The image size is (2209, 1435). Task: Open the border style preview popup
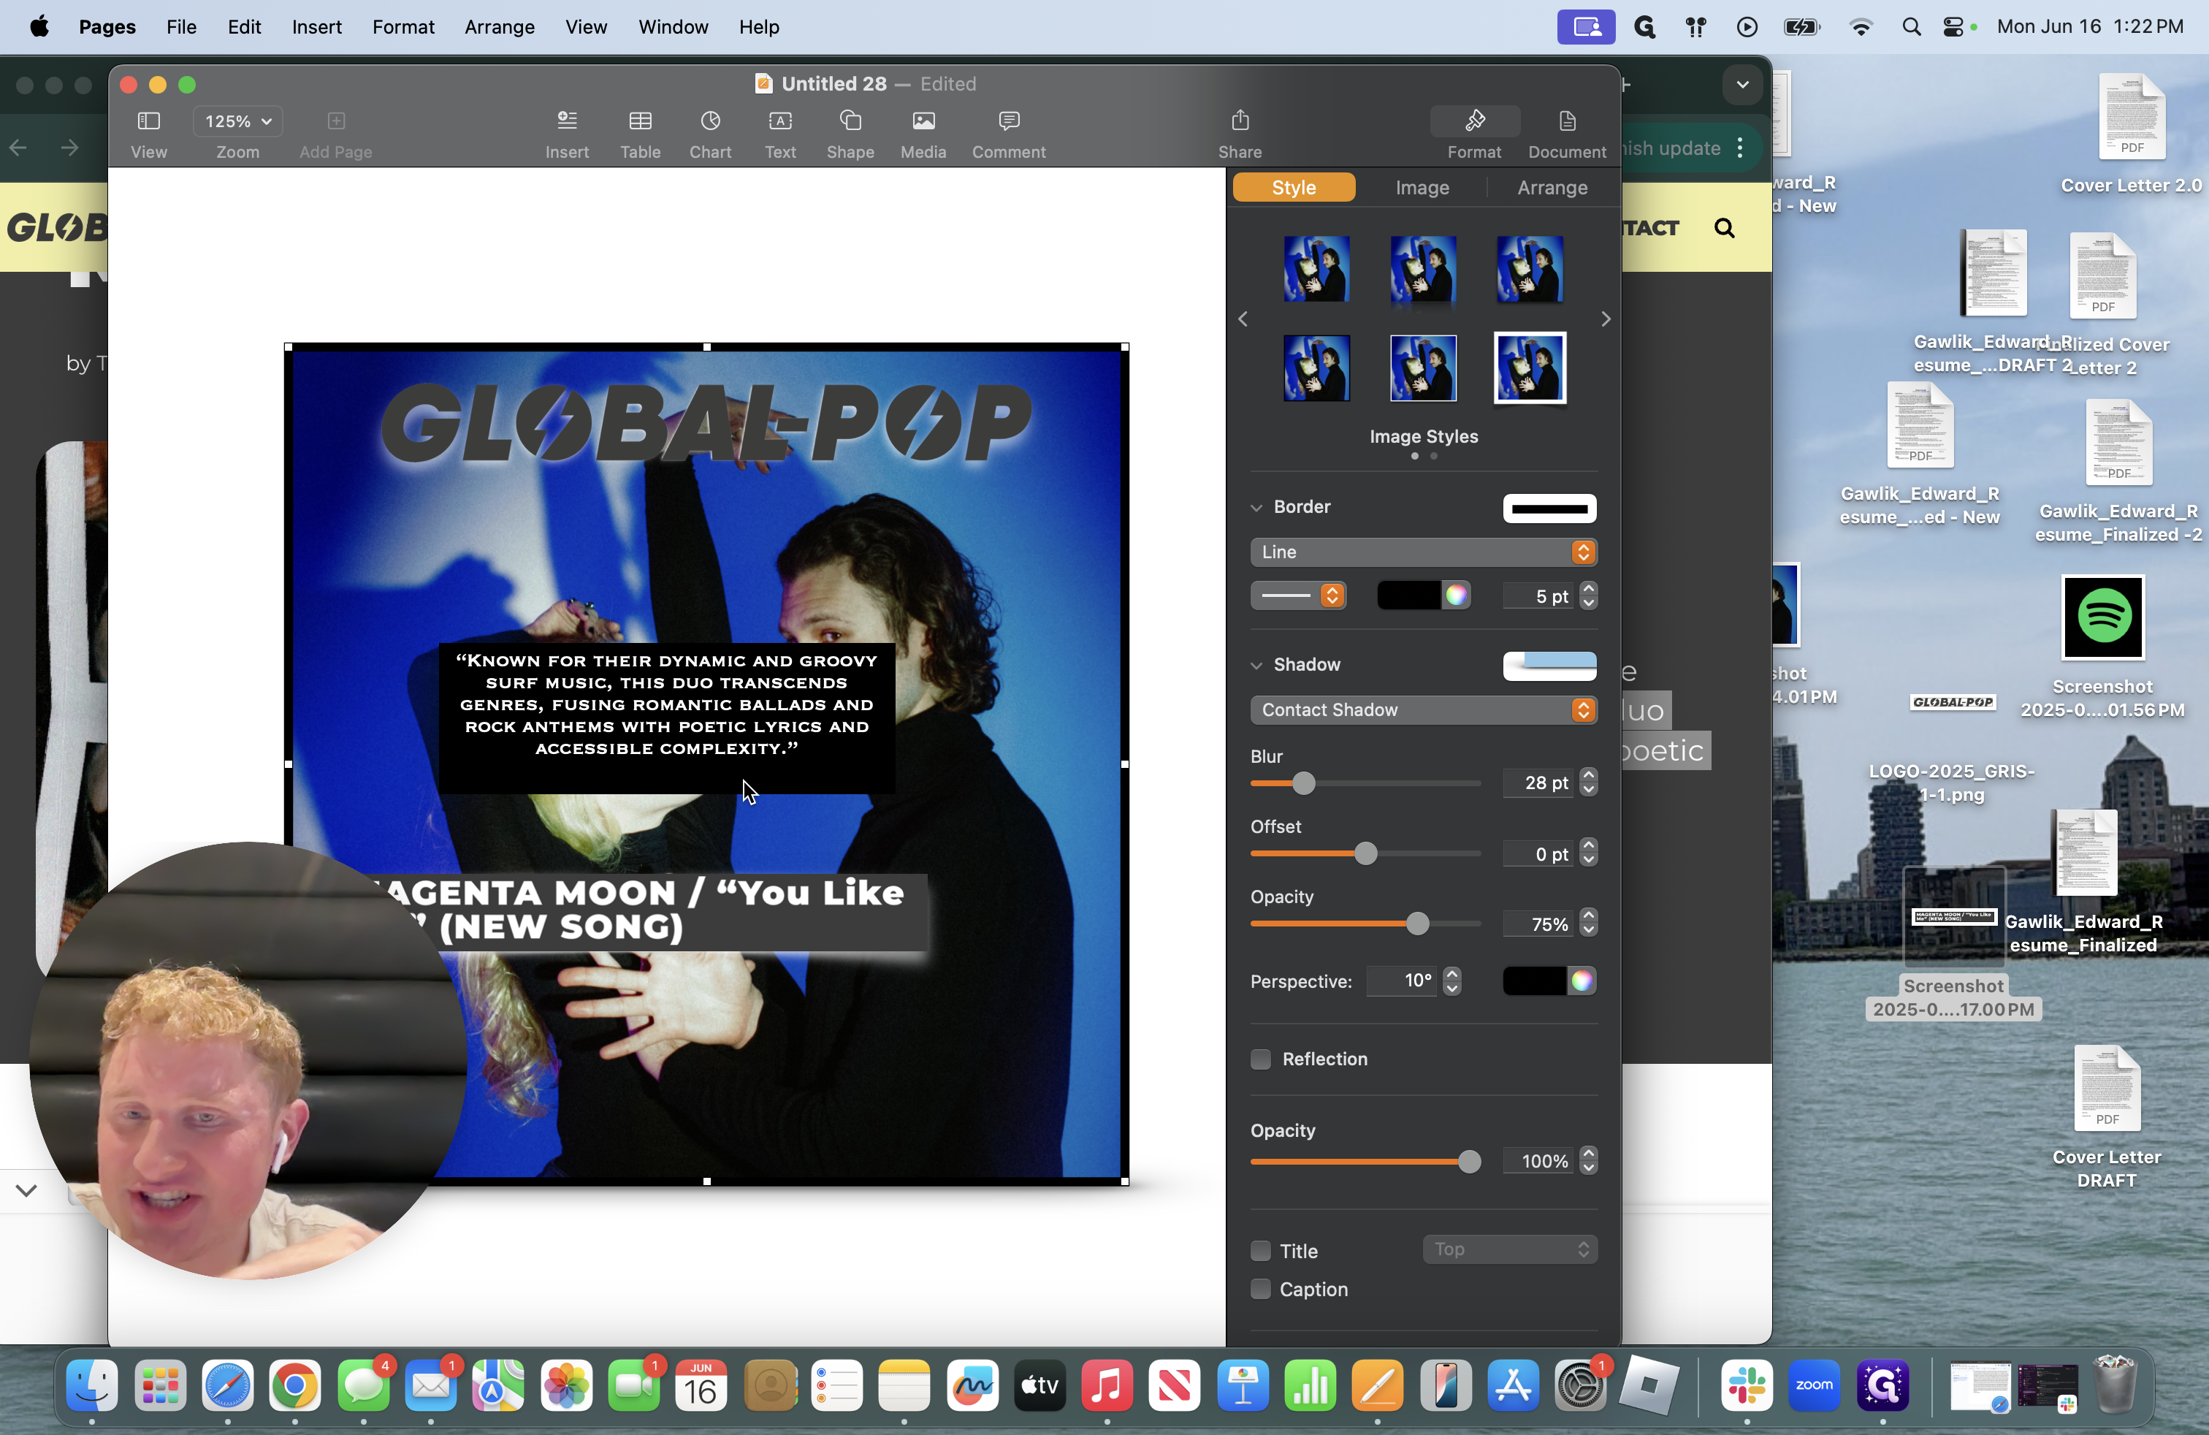click(1549, 509)
